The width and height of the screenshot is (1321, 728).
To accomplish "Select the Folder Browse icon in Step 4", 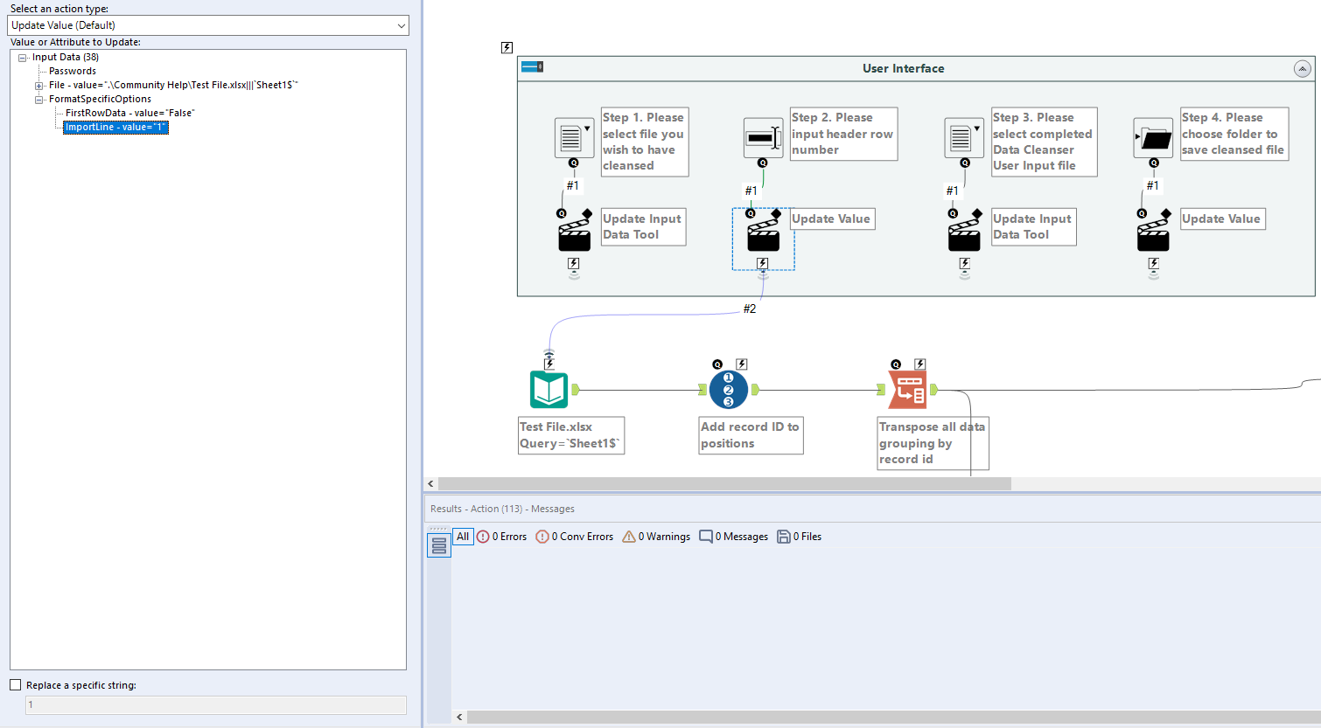I will (1152, 137).
